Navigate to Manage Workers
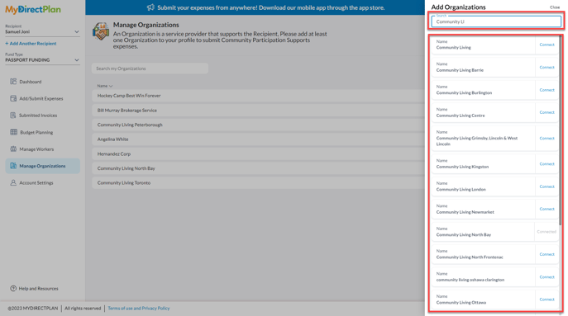This screenshot has width=568, height=316. point(36,149)
